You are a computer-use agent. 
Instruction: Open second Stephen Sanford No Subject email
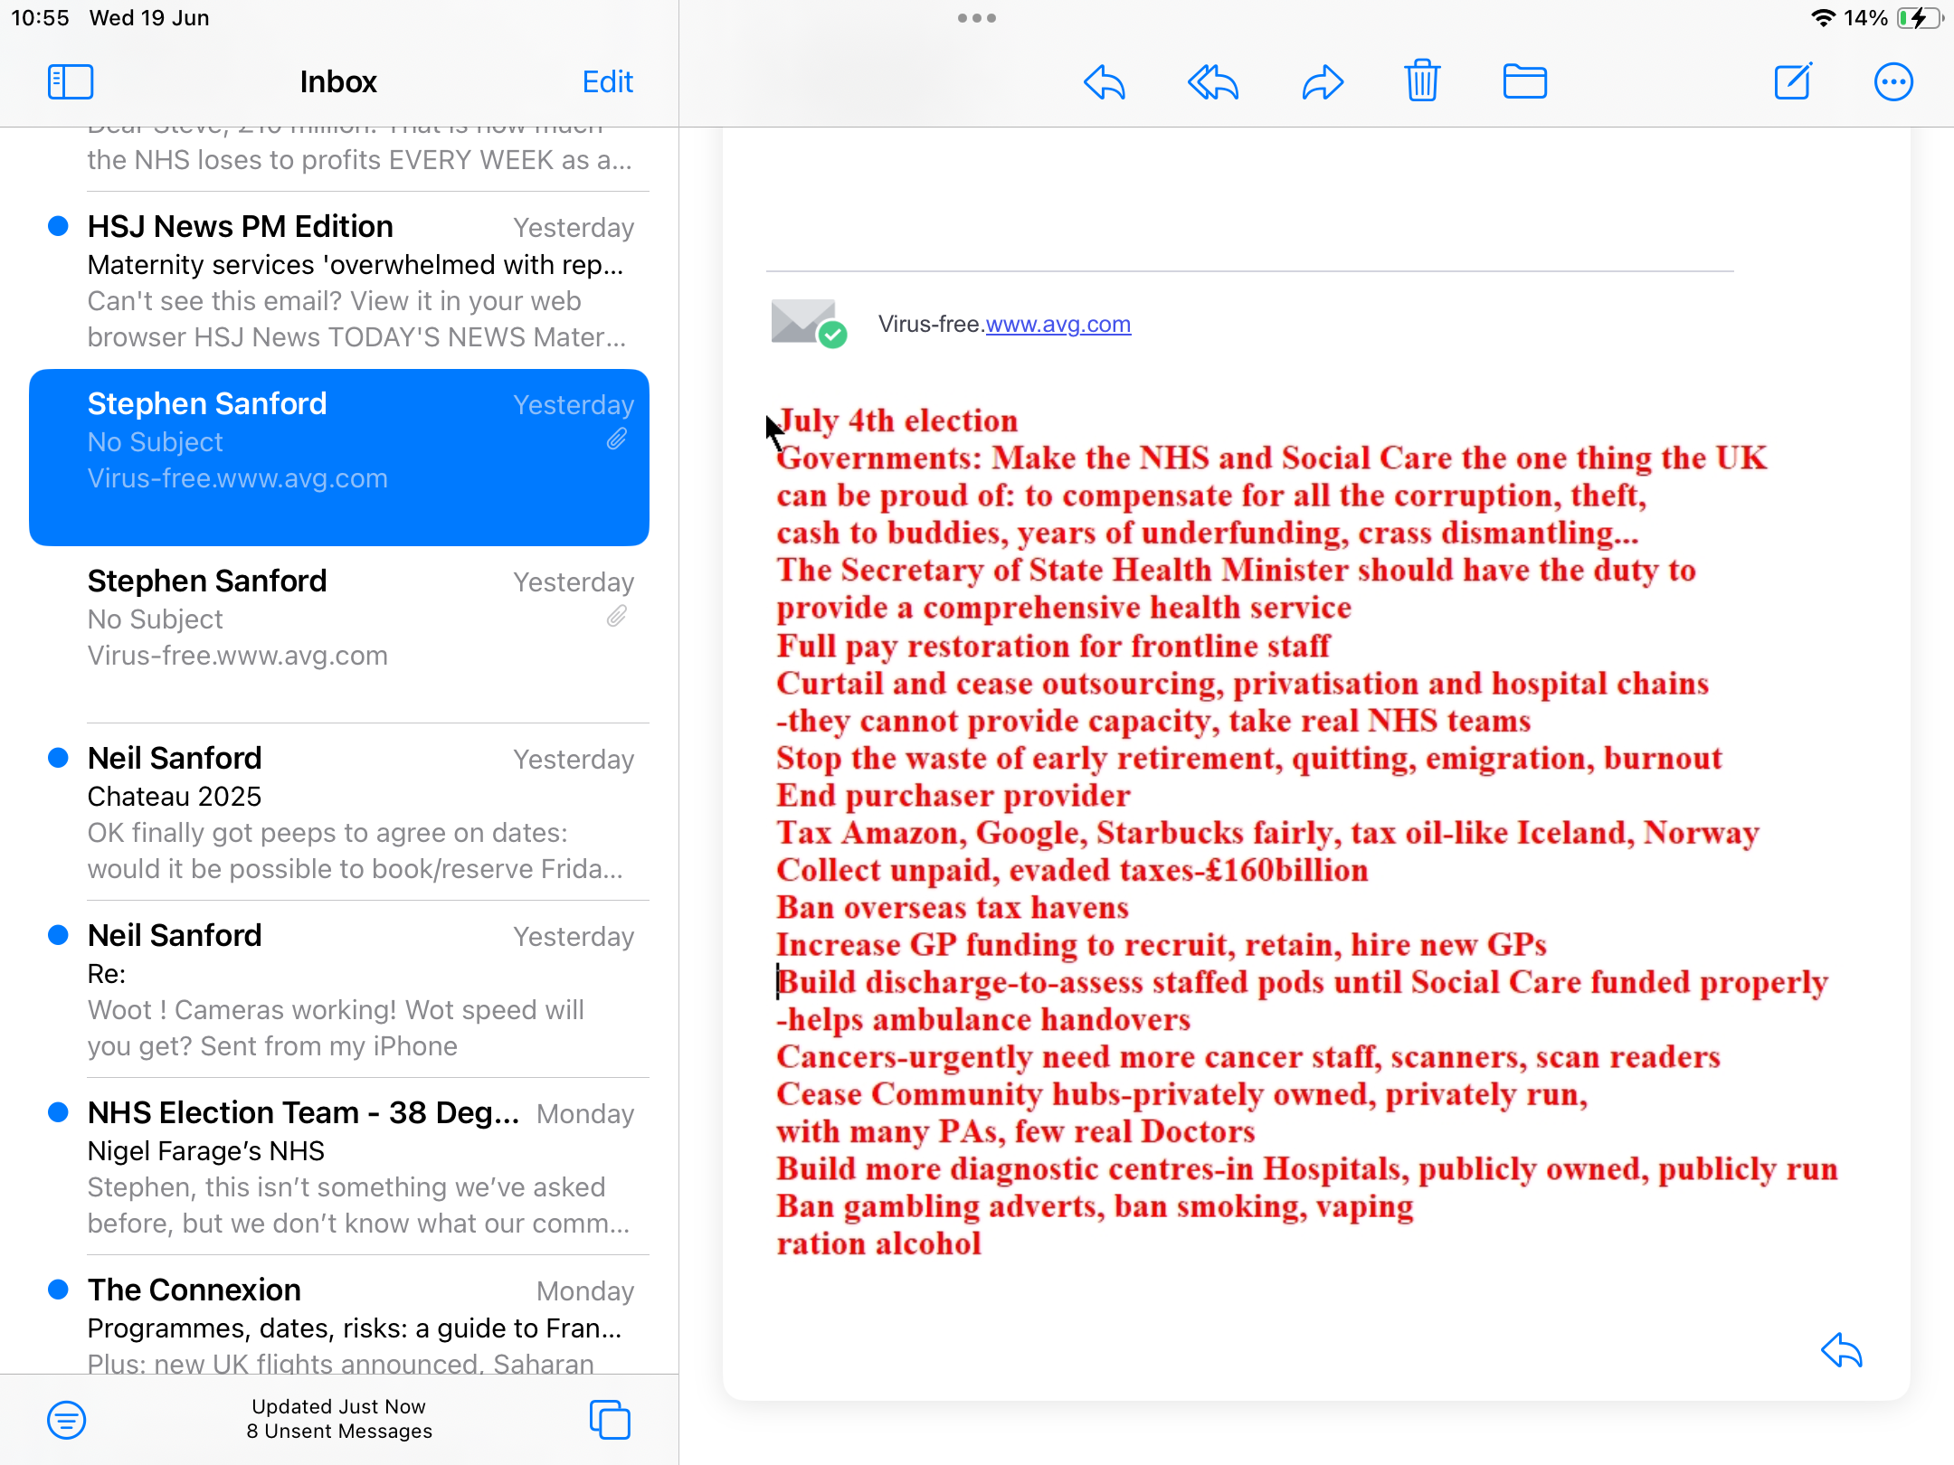coord(339,633)
